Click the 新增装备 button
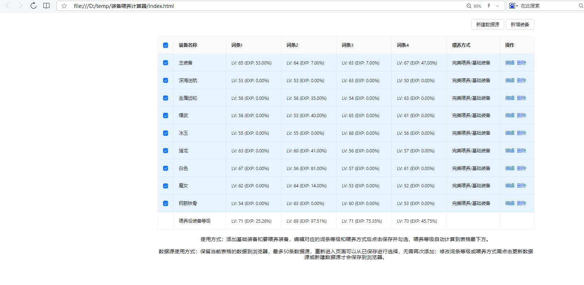The width and height of the screenshot is (584, 285). [520, 25]
